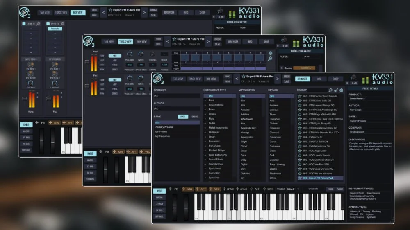Click previous preset arrow in track view window
The image size is (410, 230).
coord(167,41)
